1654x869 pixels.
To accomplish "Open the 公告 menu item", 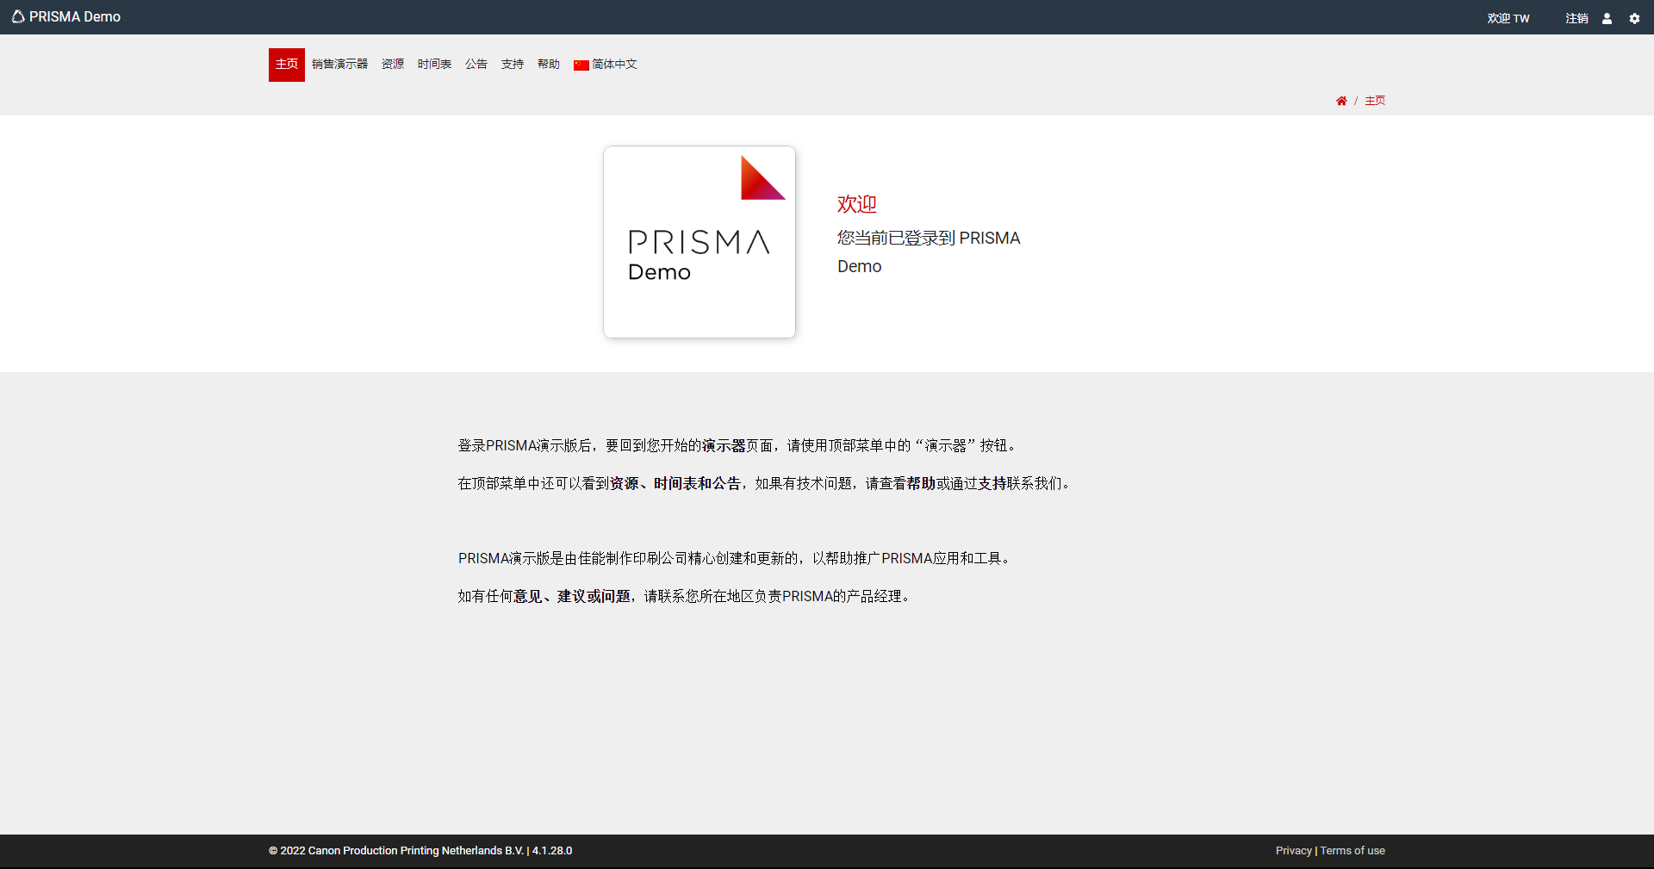I will point(476,65).
